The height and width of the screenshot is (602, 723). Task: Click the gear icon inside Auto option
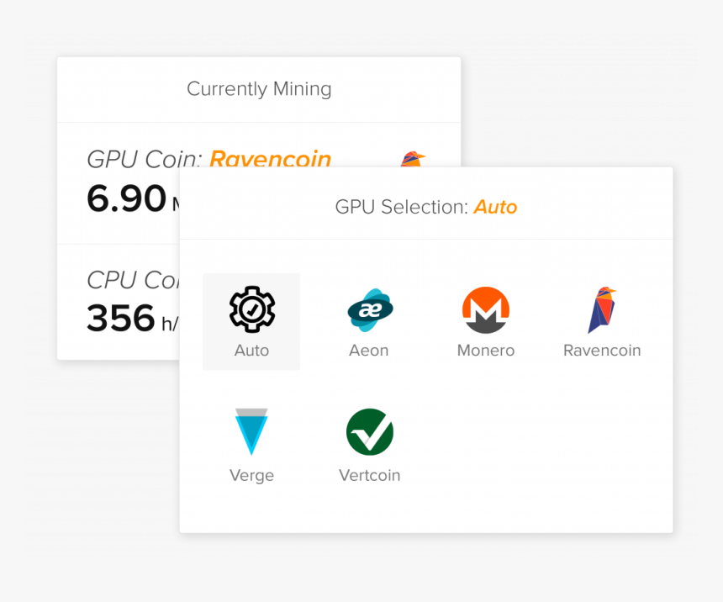coord(251,309)
